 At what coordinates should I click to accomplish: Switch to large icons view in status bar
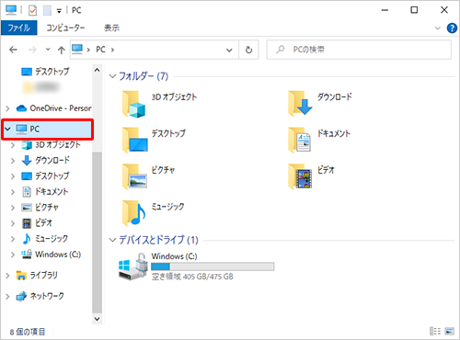point(449,331)
